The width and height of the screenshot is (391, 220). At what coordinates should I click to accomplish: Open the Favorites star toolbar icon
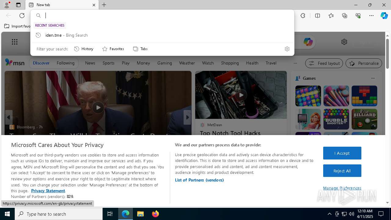tap(331, 16)
